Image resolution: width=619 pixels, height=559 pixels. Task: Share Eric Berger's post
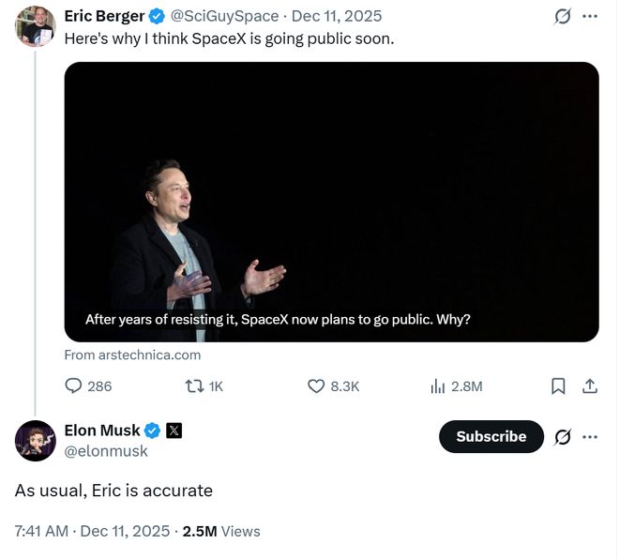[x=590, y=385]
